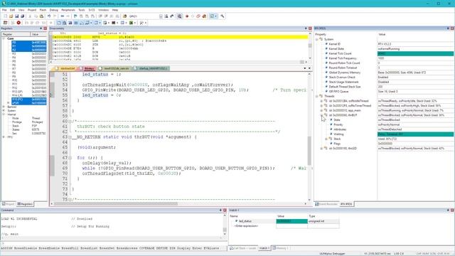Collapse the Threads node in RTX RTOS

click(317, 96)
